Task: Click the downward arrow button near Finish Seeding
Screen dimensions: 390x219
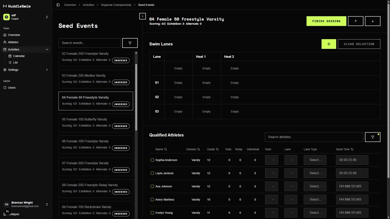Action: coord(372,21)
